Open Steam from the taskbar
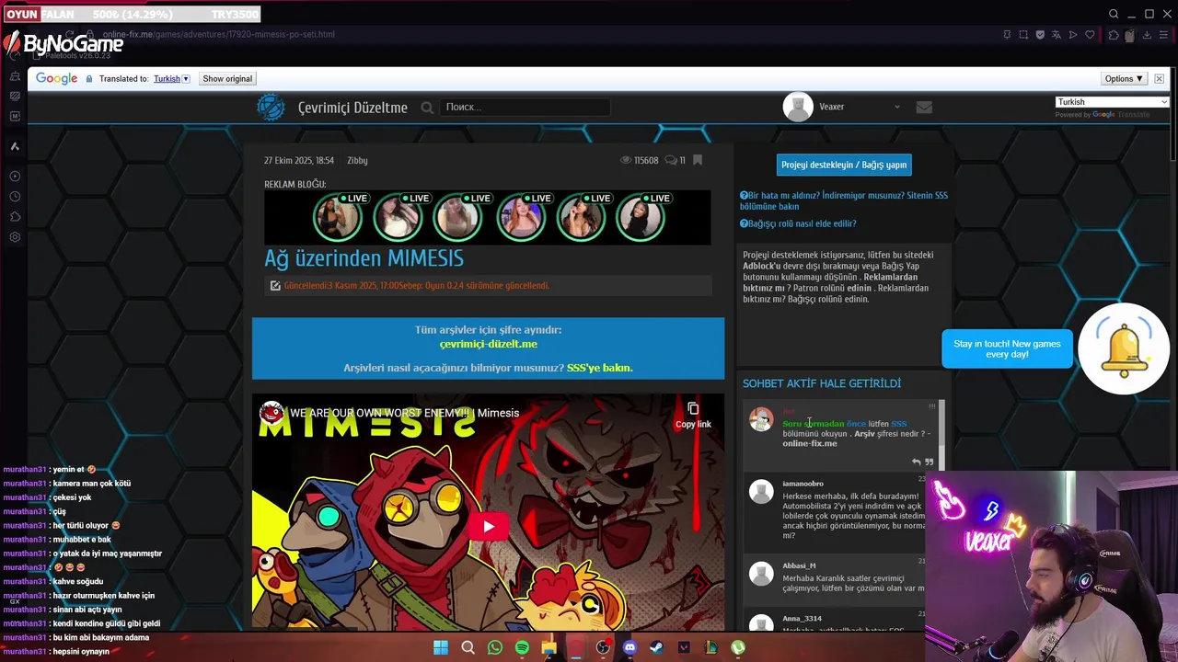Image resolution: width=1178 pixels, height=662 pixels. (656, 647)
